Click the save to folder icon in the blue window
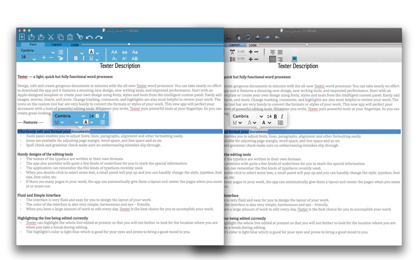This screenshot has width=417, height=260. click(41, 37)
